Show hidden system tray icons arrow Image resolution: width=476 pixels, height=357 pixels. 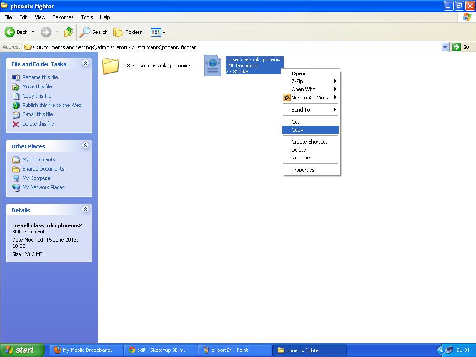point(441,350)
